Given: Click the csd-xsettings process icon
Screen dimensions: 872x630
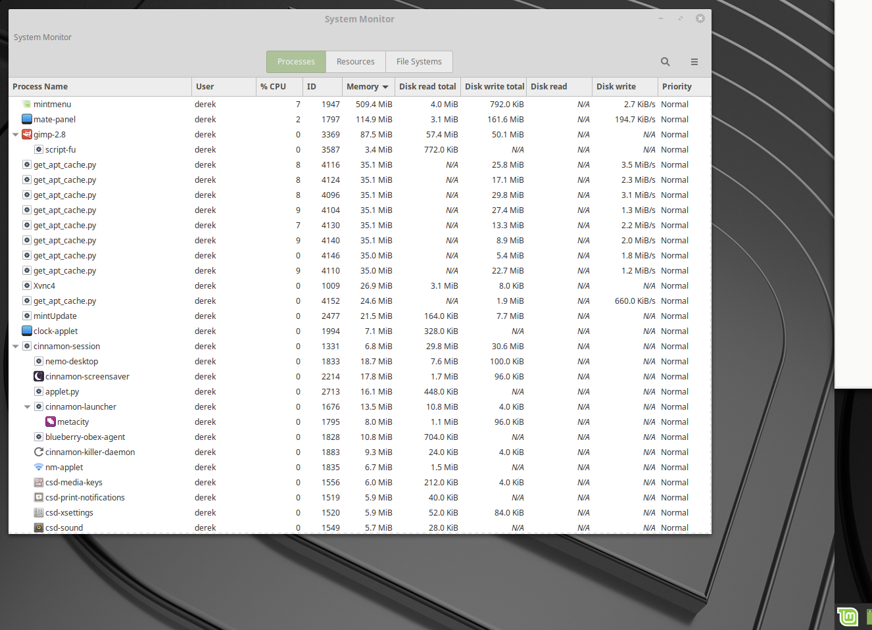Looking at the screenshot, I should coord(39,512).
